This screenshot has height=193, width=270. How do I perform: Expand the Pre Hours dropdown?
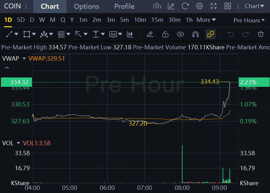click(249, 20)
